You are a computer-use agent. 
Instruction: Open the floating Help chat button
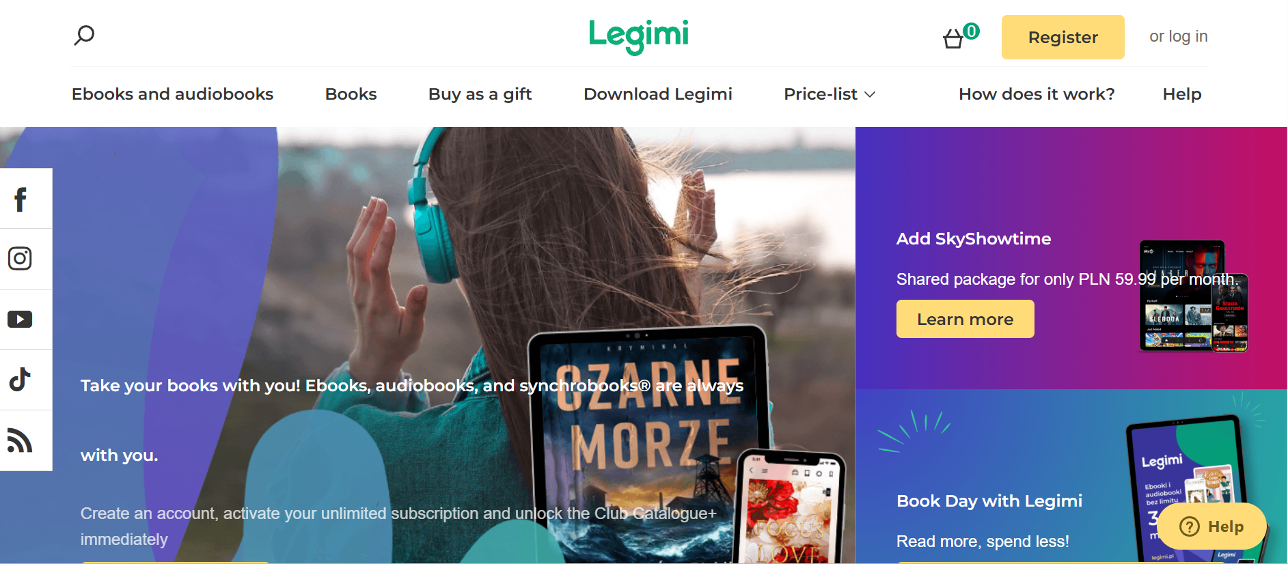click(x=1211, y=526)
